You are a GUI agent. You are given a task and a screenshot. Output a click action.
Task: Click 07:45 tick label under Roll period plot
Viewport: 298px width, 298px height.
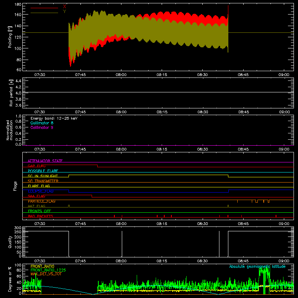[x=80, y=112]
